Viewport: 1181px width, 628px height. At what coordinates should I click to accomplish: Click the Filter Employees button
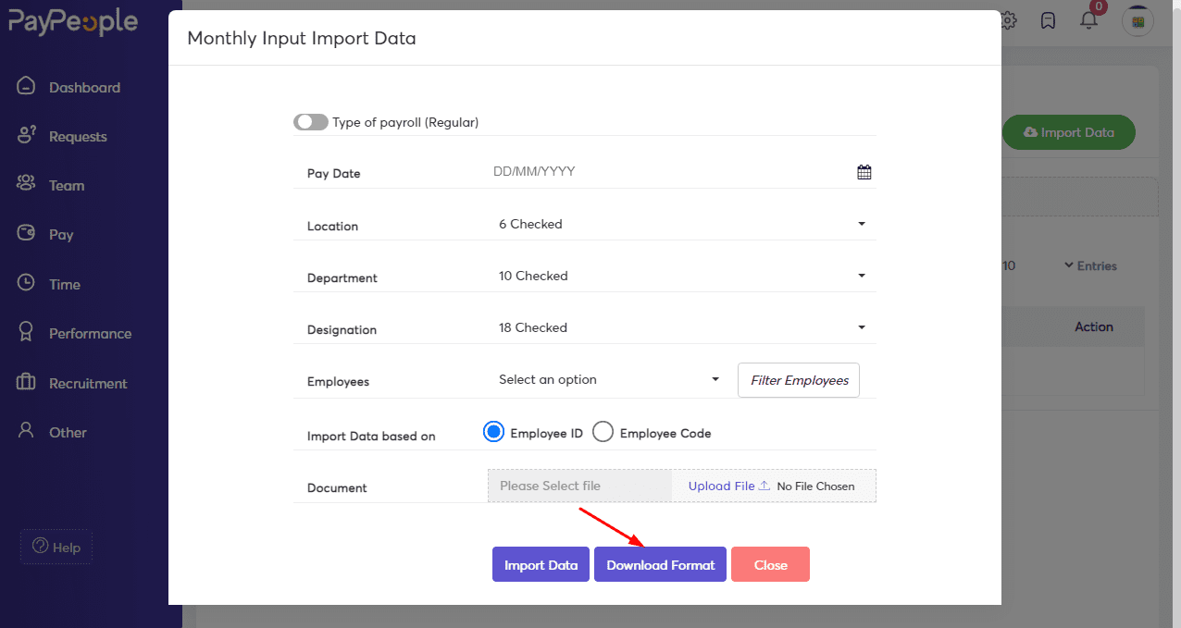(798, 379)
